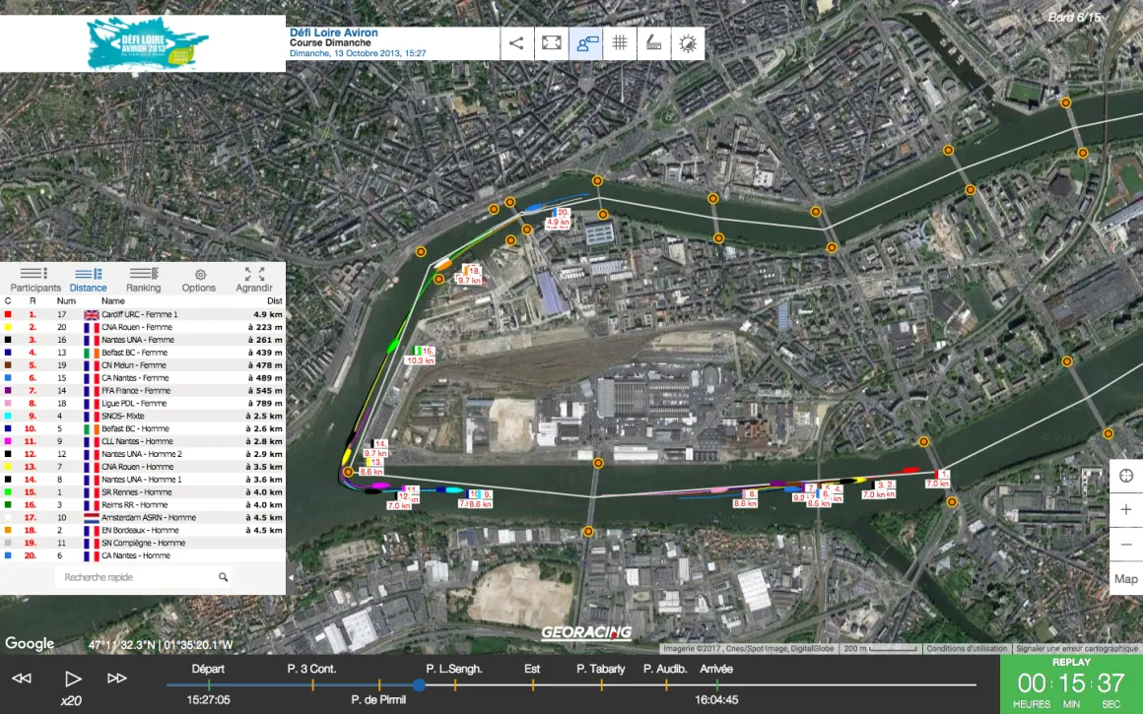Open the brightness settings icon in the toolbar
1143x714 pixels.
coord(688,43)
